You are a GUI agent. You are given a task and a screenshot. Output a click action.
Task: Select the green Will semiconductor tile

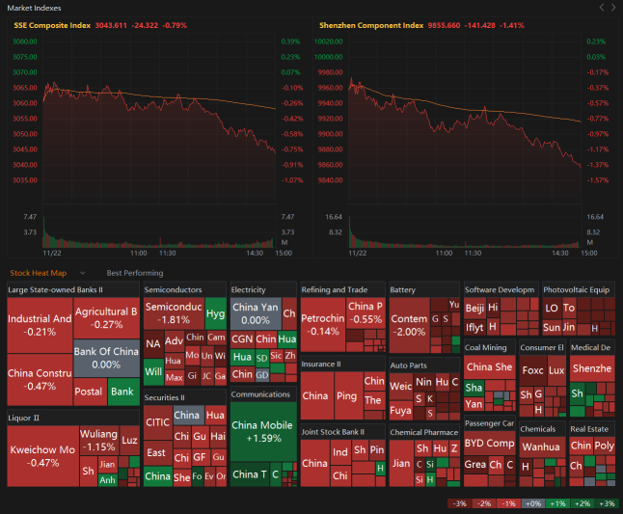coord(153,372)
